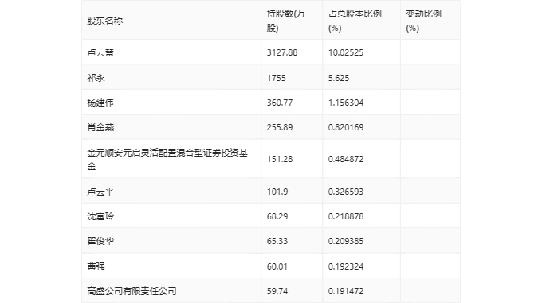Select shareholder name 肖金燕
The height and width of the screenshot is (303, 542).
pos(100,127)
